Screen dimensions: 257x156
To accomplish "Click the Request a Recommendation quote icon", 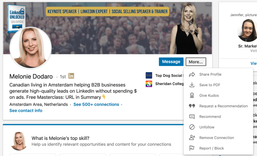I will click(192, 106).
